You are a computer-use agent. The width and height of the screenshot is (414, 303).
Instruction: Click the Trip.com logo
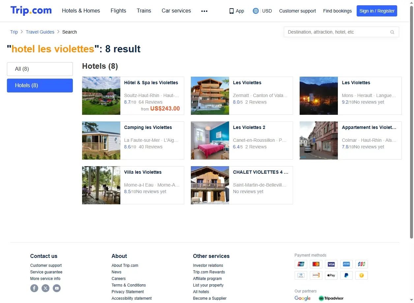[31, 11]
